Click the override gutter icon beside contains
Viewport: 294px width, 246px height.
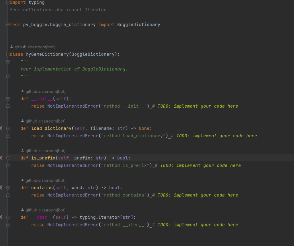click(x=1, y=188)
